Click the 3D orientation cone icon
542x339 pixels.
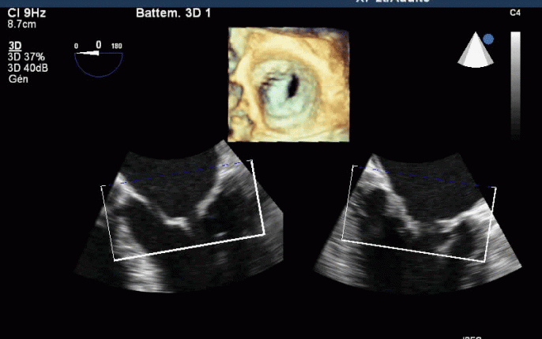coord(476,50)
